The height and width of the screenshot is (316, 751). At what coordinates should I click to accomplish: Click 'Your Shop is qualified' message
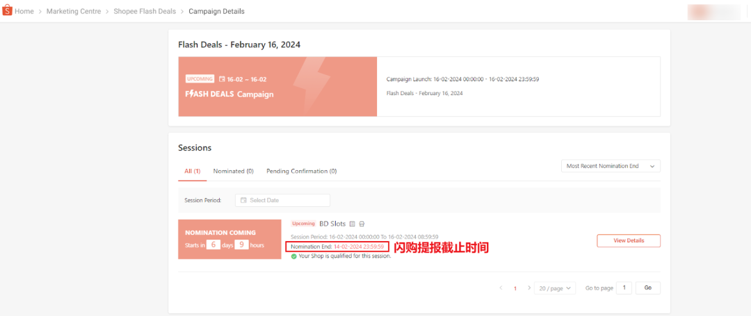[344, 256]
